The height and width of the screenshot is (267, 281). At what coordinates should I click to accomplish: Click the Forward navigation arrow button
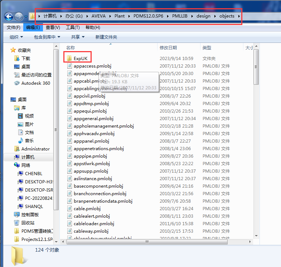(x=19, y=16)
